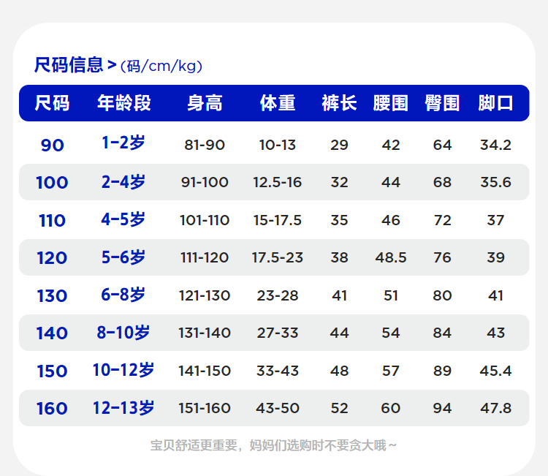548x476 pixels.
Task: Click leg opening value 47.8
Action: [x=495, y=408]
